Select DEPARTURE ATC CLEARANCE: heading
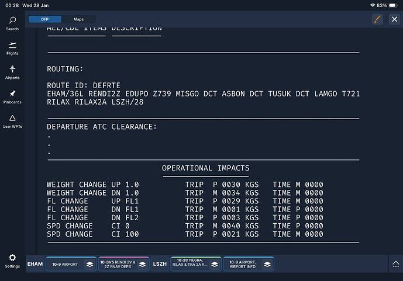Screen dimensions: 403x281 point(102,127)
